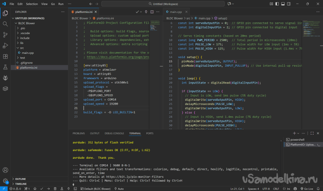
Task: Switch to the DEBUG CONSOLE panel tab
Action: [114, 133]
